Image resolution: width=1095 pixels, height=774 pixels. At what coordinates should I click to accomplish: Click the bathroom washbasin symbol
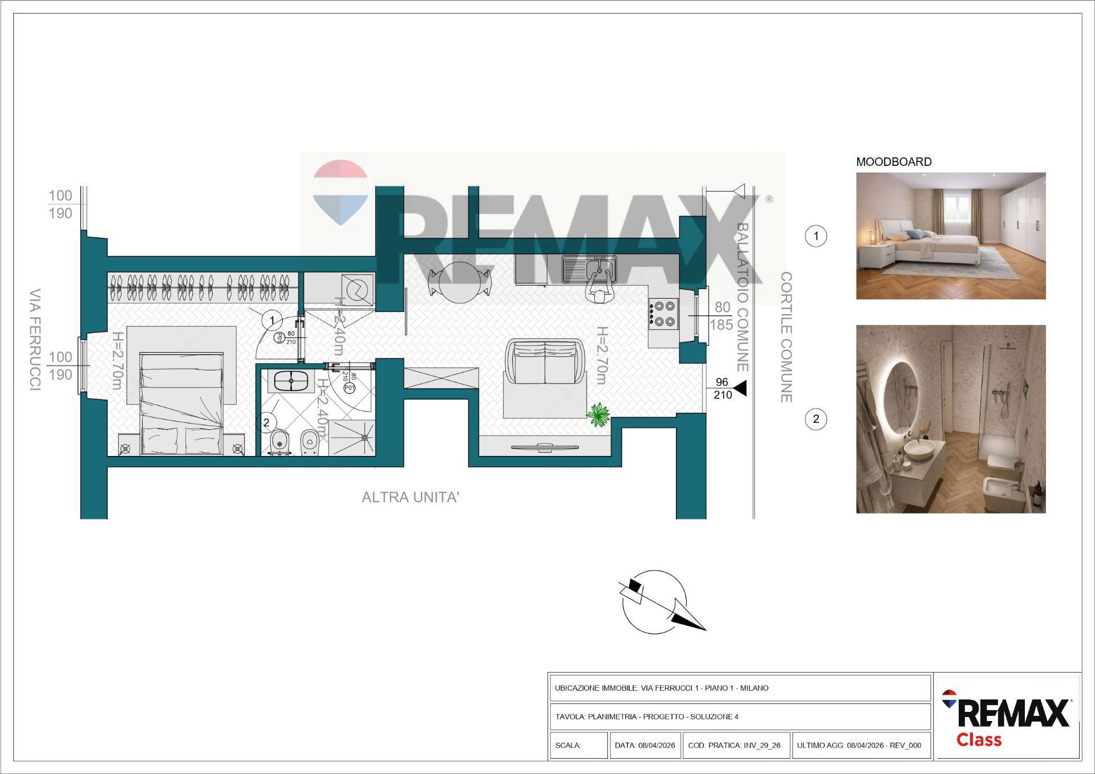[x=291, y=381]
